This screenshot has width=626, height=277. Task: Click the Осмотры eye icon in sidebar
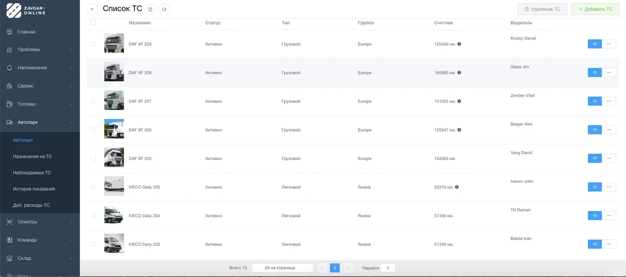tap(9, 222)
